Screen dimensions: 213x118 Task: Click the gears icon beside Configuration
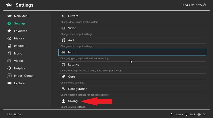(63, 89)
